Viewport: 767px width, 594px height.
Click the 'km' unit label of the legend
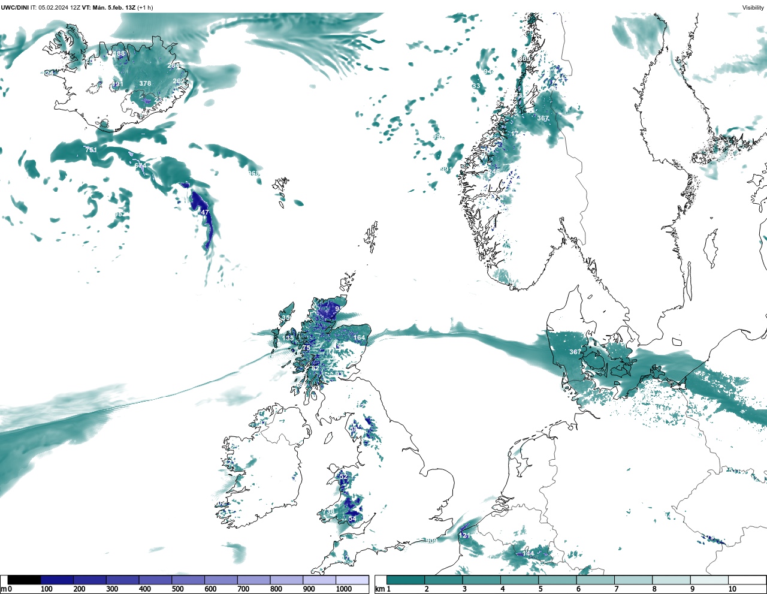click(x=379, y=590)
